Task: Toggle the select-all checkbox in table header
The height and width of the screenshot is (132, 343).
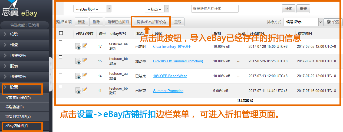Action: [61, 33]
